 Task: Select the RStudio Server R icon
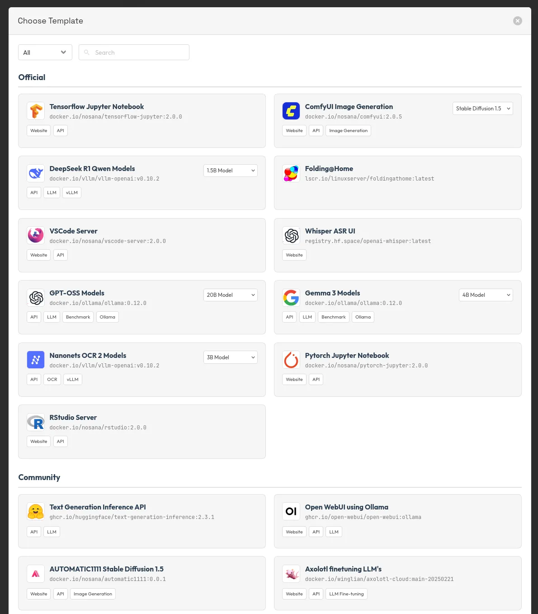(36, 422)
